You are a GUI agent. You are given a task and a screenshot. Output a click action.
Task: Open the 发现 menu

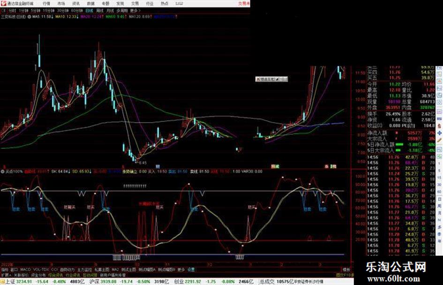120,3
